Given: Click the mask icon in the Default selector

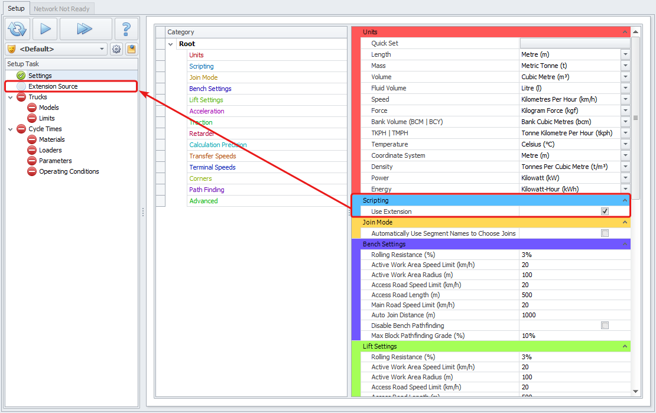Looking at the screenshot, I should tap(12, 49).
